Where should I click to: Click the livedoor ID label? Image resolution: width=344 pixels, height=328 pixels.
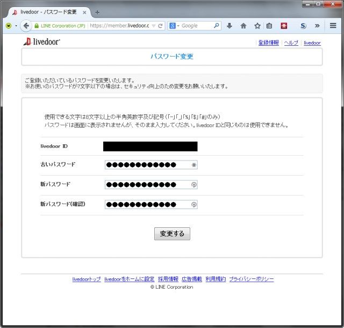pos(54,146)
